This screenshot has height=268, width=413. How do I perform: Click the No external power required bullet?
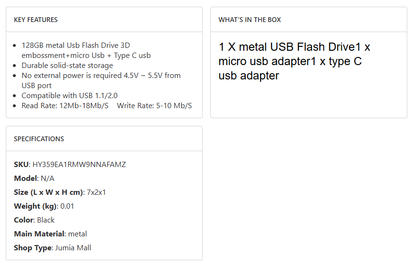click(x=101, y=76)
